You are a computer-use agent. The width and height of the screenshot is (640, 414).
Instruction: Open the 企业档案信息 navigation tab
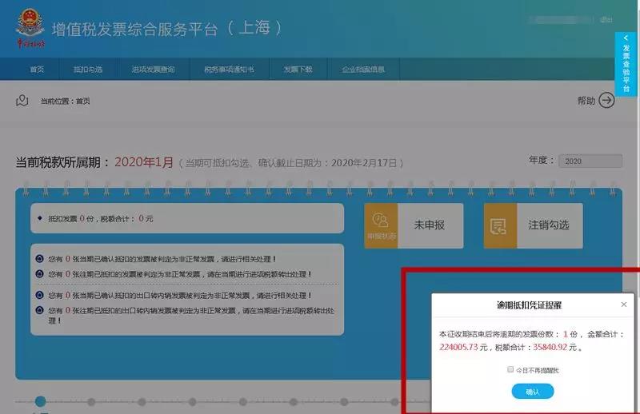363,70
